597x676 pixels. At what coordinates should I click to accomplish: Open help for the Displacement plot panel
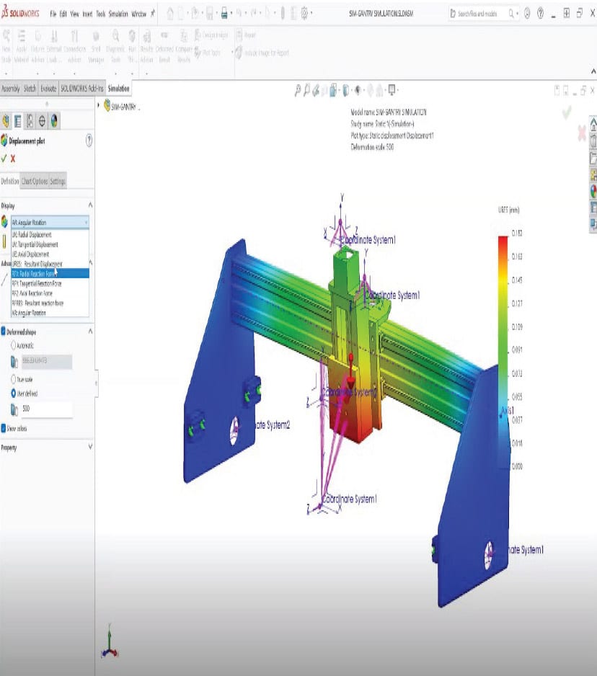(x=89, y=141)
